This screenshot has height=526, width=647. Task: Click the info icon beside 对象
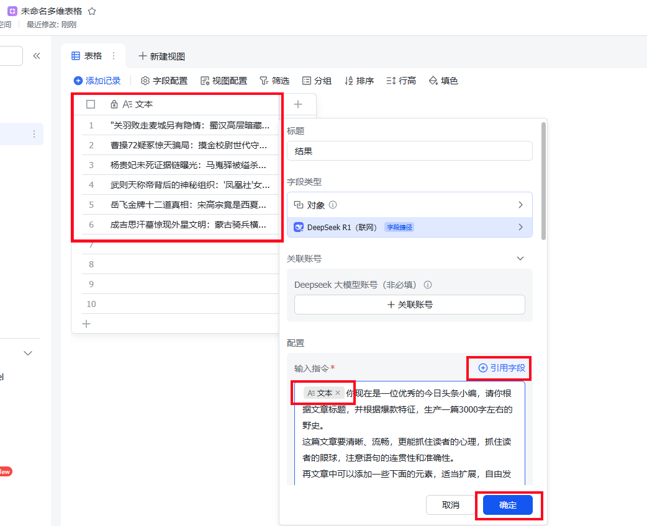[333, 205]
